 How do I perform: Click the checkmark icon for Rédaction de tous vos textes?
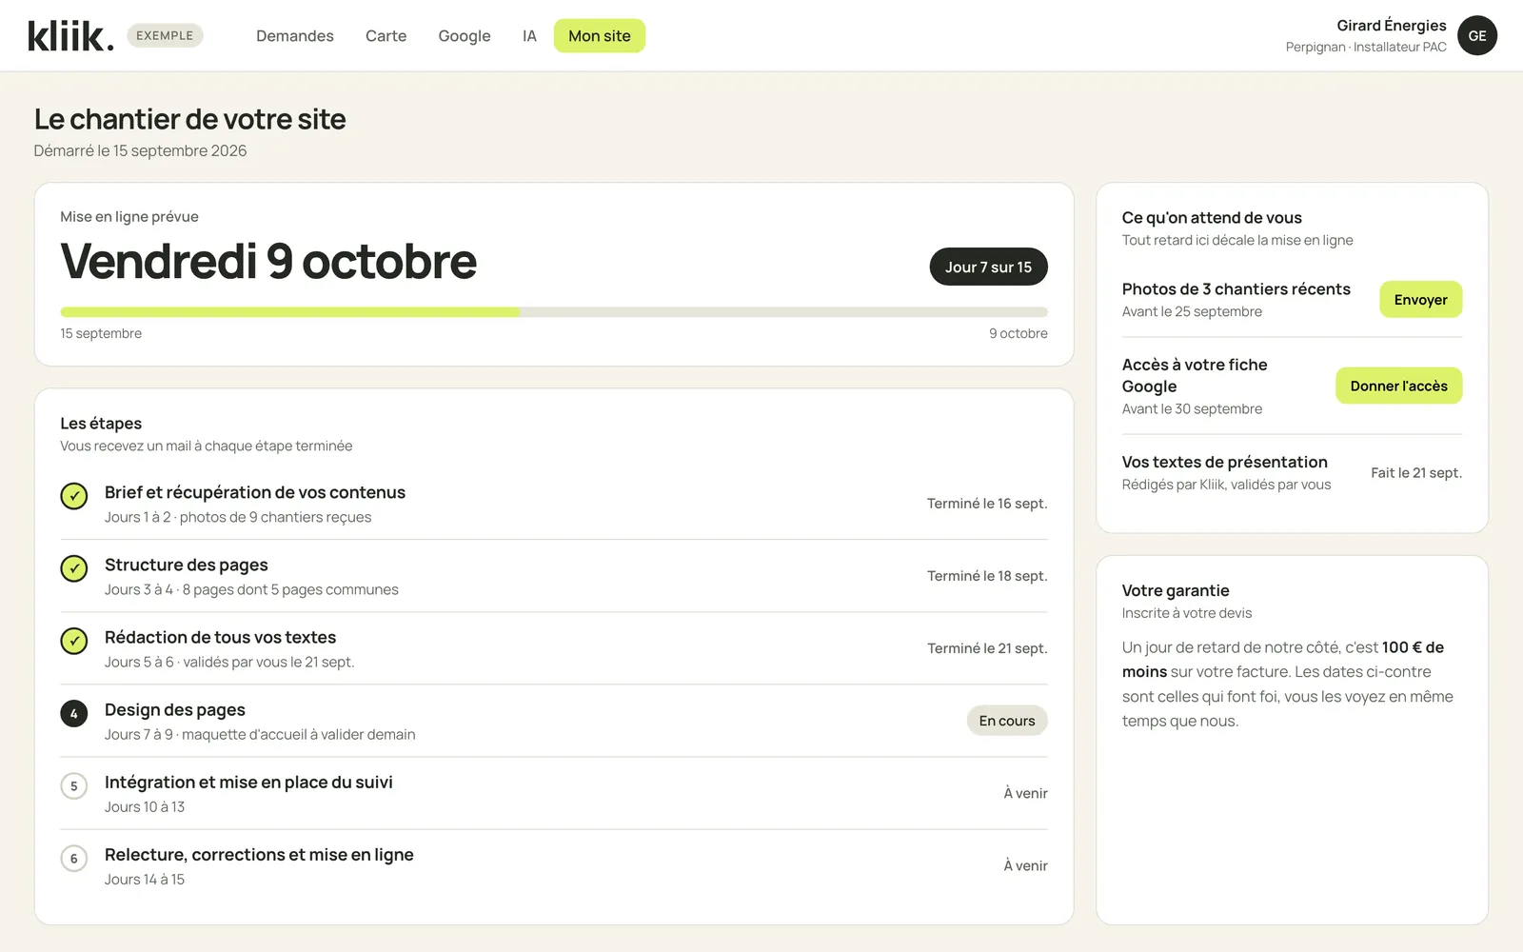pos(74,641)
